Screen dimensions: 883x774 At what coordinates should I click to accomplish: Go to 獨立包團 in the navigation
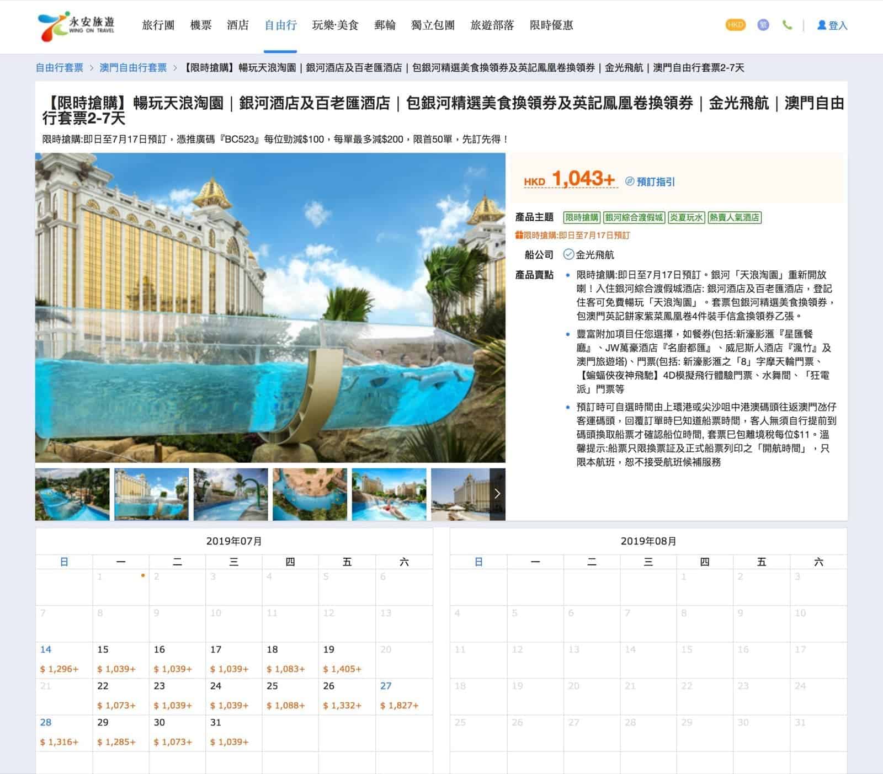click(x=433, y=25)
